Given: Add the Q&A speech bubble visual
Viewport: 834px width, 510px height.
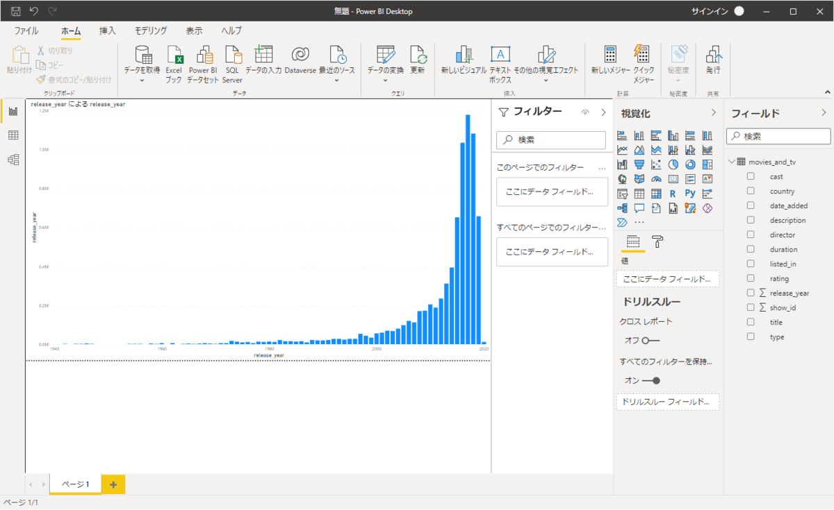Looking at the screenshot, I should [x=639, y=208].
